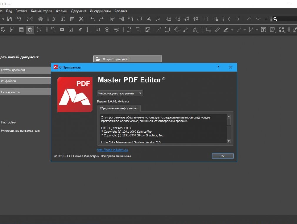Select the Rectangle drawing tool
This screenshot has height=224, width=297.
(x=168, y=30)
